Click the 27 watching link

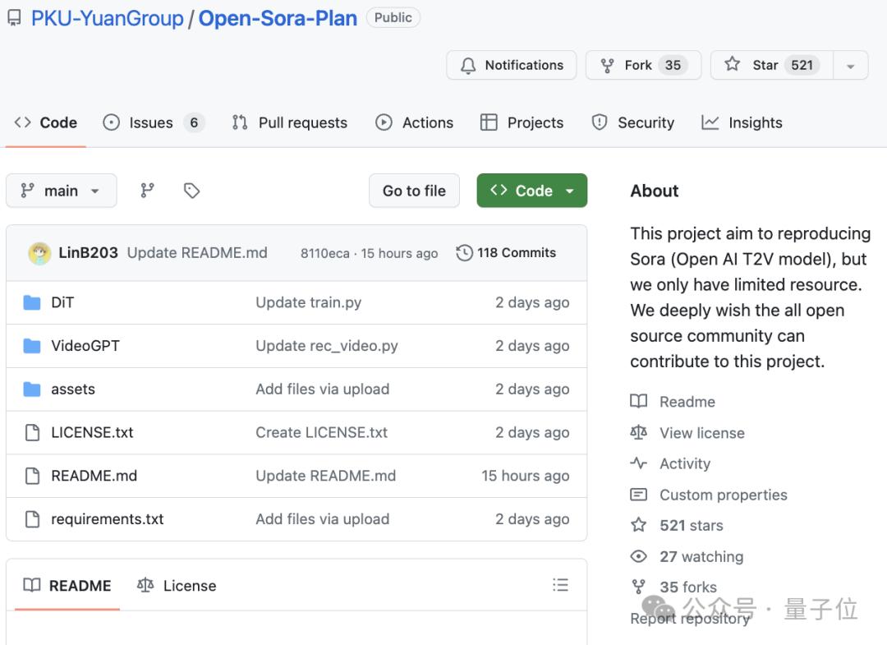click(701, 556)
